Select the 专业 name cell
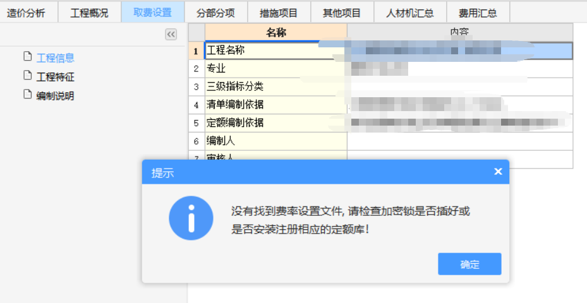The width and height of the screenshot is (587, 303). coord(276,69)
